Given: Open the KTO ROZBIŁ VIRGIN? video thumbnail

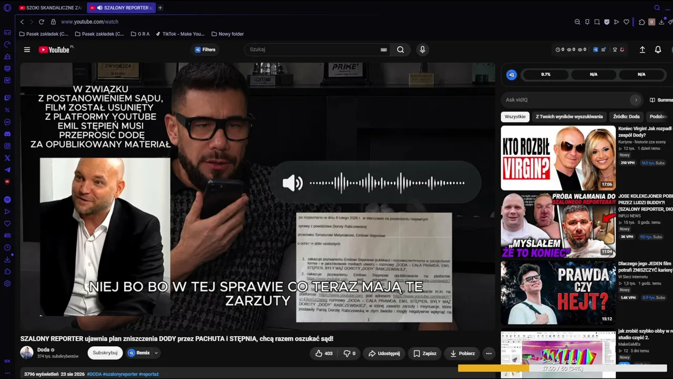Looking at the screenshot, I should pyautogui.click(x=558, y=158).
